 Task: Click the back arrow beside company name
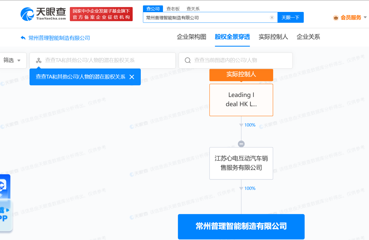23,38
